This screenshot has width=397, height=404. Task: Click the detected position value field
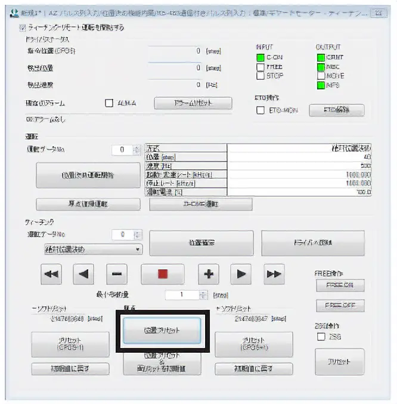175,68
